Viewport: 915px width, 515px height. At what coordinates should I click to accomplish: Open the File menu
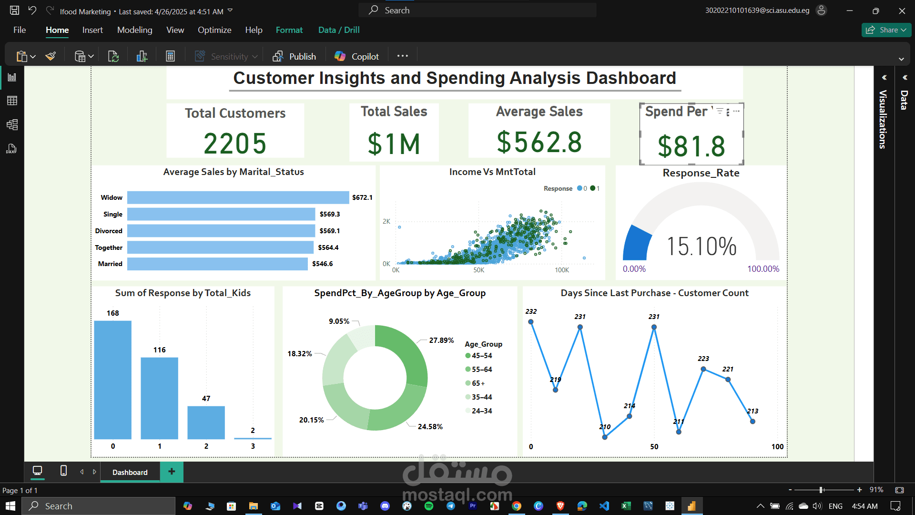coord(20,30)
